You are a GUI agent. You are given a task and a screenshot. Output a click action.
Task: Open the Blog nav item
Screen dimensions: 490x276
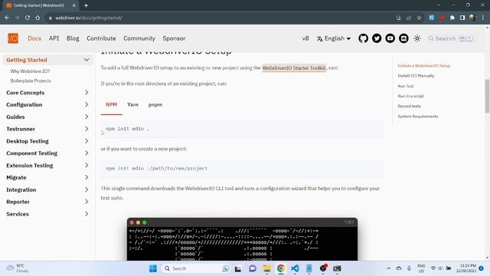tap(73, 38)
